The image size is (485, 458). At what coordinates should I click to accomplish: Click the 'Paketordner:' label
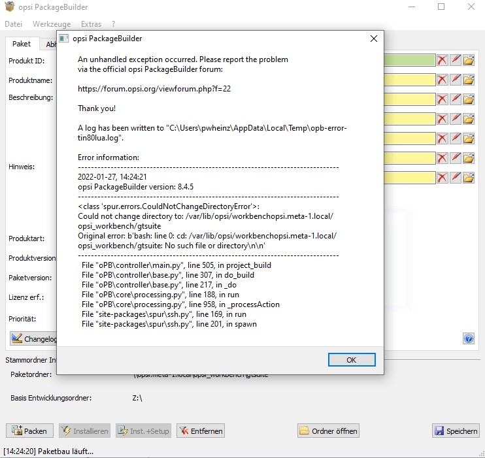[31, 374]
